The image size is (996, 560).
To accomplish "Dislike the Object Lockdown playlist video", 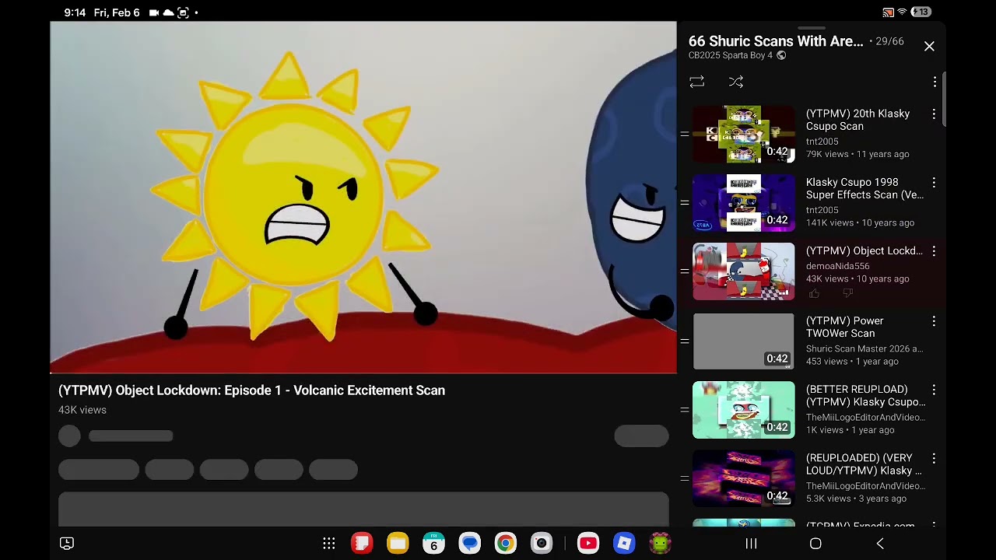I will 848,293.
